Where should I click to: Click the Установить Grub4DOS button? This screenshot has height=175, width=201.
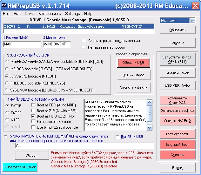178,100
